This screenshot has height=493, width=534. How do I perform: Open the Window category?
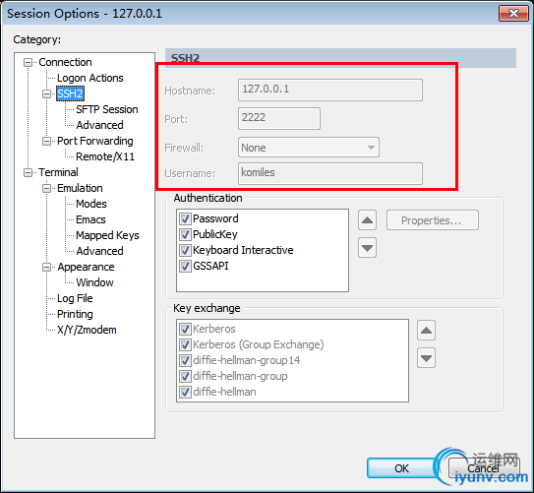tap(94, 282)
